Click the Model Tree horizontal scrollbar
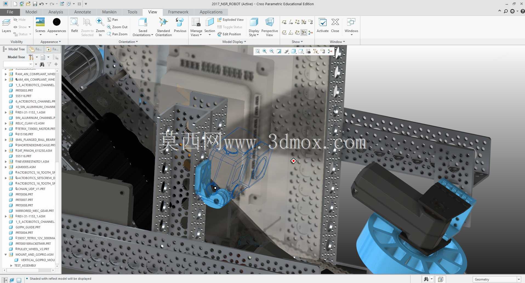Screen dimensions: 525x283 tap(29, 270)
